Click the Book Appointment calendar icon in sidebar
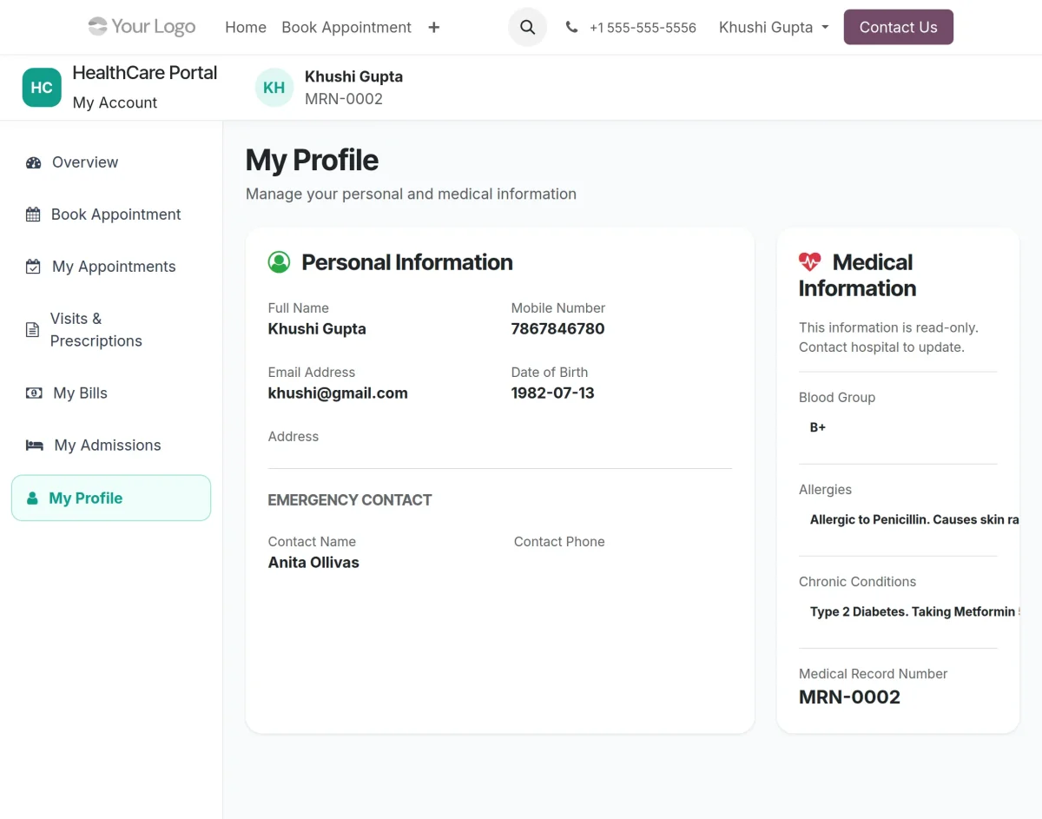 tap(33, 215)
